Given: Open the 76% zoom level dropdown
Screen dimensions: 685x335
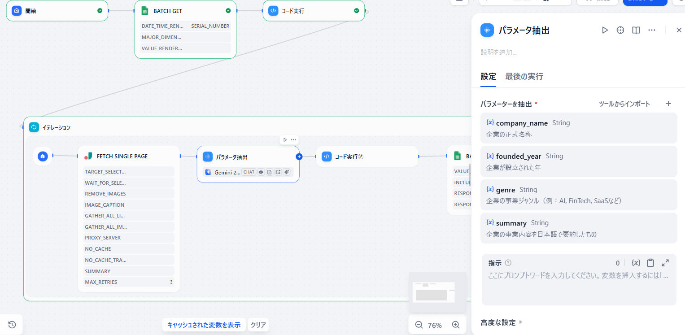Looking at the screenshot, I should (x=435, y=325).
